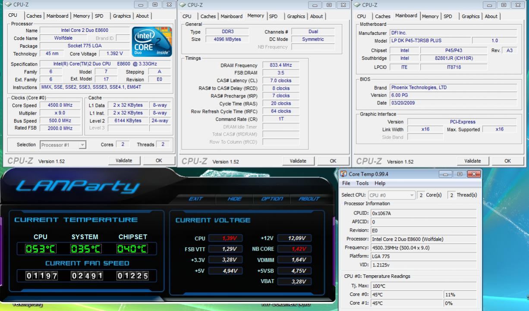Click the Multiplier x 9.0 field

(60, 113)
